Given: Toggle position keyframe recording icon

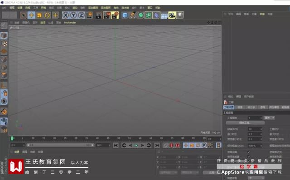Looking at the screenshot, I should [x=186, y=146].
